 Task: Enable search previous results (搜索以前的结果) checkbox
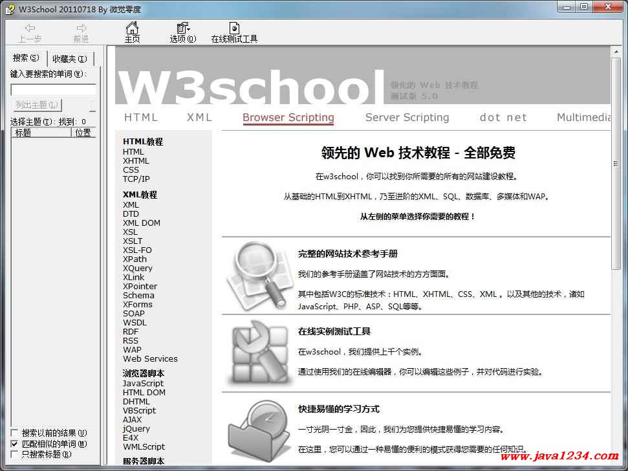14,433
